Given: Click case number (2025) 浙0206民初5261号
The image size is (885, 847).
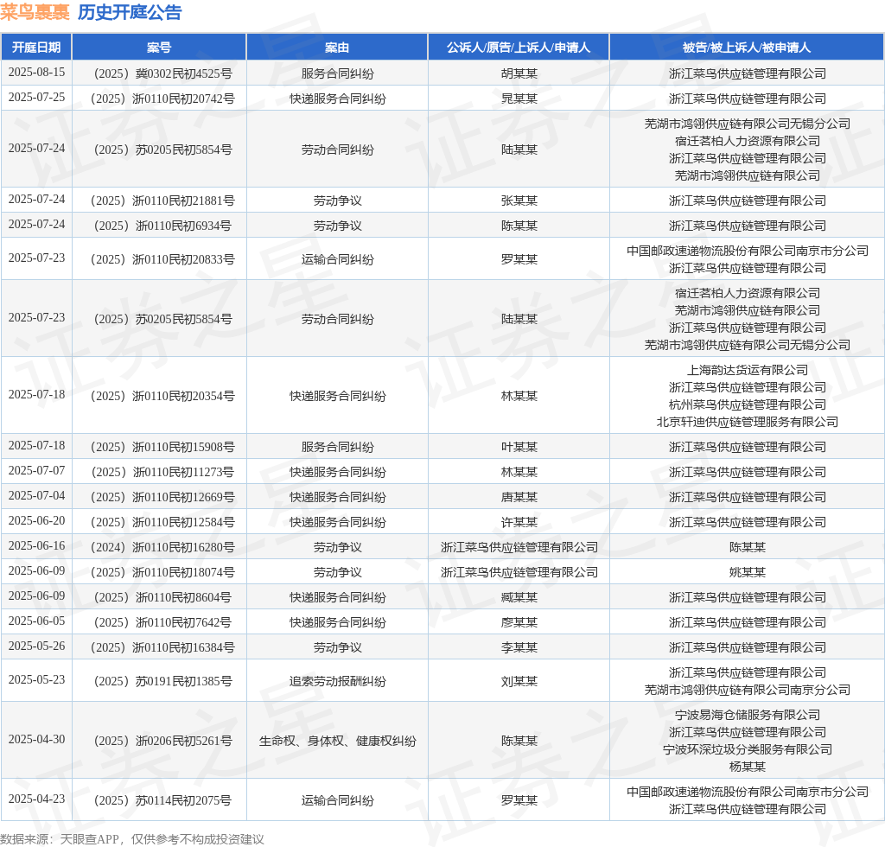Looking at the screenshot, I should click(162, 741).
